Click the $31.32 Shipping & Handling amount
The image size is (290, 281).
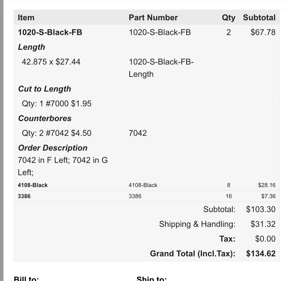(x=263, y=224)
